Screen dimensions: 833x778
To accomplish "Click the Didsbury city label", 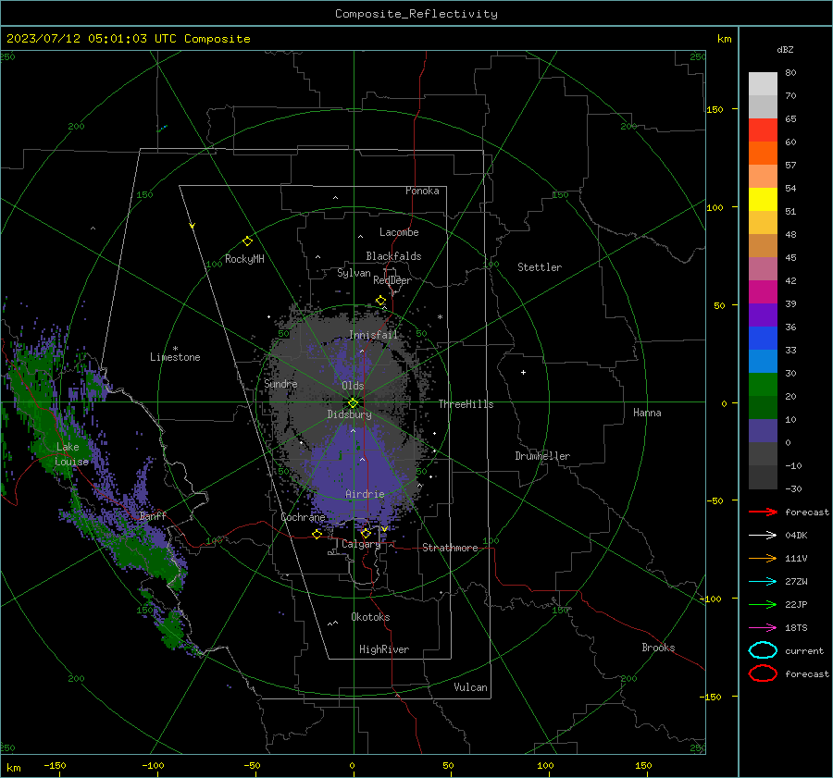I will coord(349,414).
